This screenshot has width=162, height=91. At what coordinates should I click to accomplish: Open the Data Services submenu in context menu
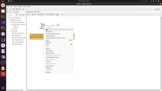[x=58, y=66]
